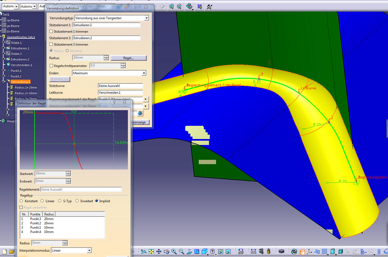The image size is (388, 257).
Task: Click the Measure Between ruler icon
Action: [253, 252]
